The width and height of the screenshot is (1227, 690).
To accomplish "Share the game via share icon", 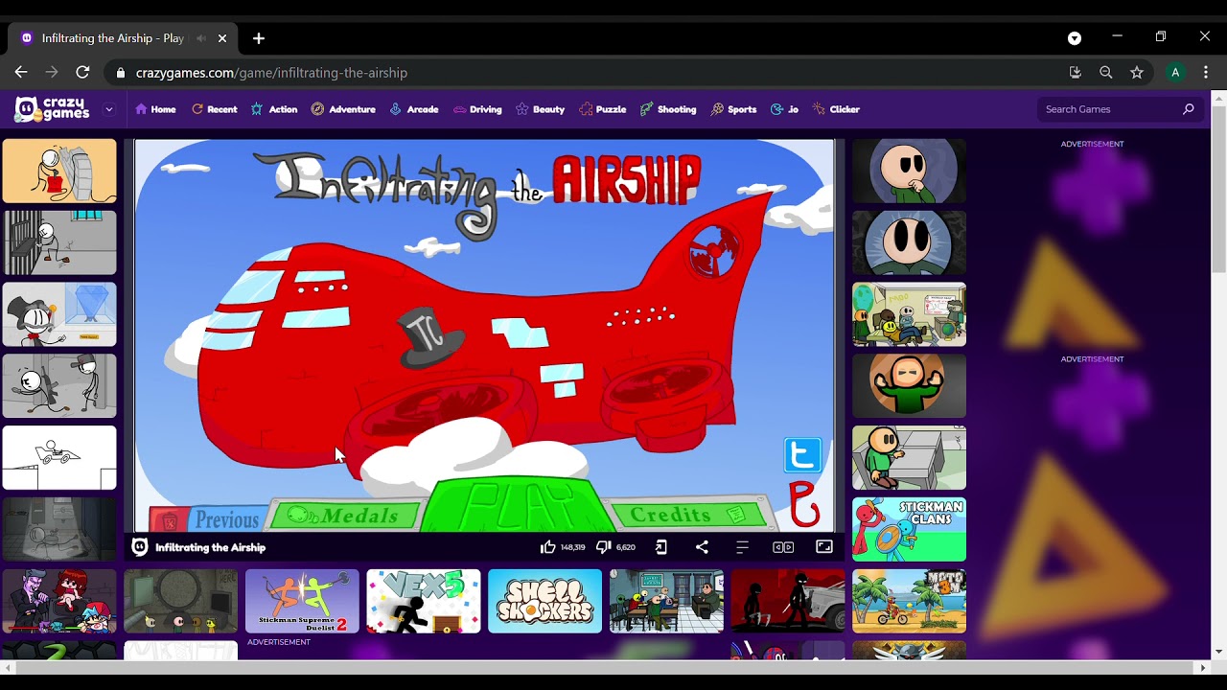I will coord(702,547).
